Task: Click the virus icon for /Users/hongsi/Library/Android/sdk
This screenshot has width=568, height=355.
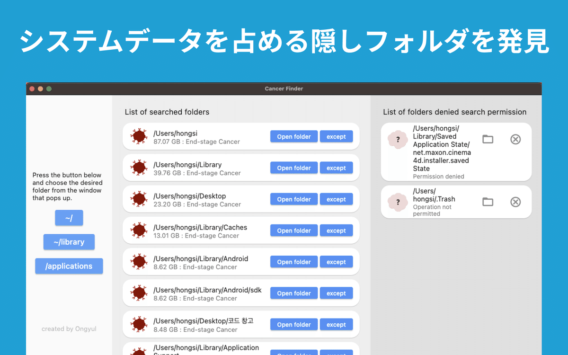Action: click(x=139, y=293)
